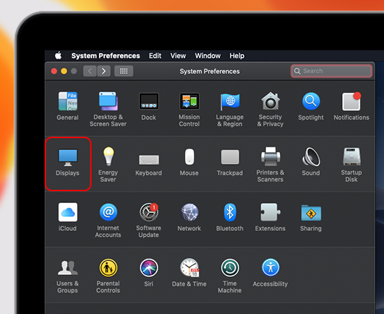
Task: Open Internet Accounts preferences
Action: (x=108, y=220)
